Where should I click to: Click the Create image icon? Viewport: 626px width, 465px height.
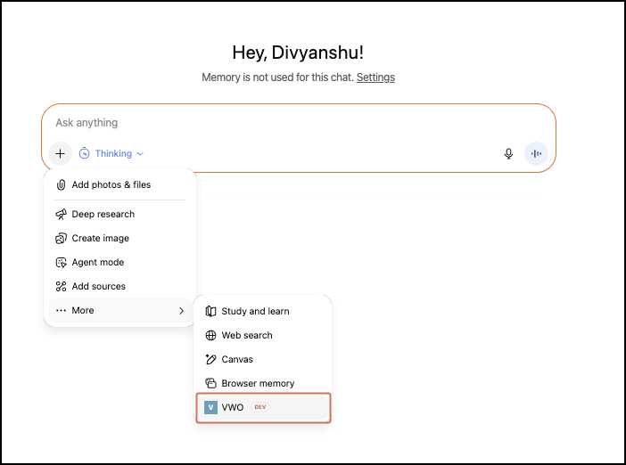[61, 239]
